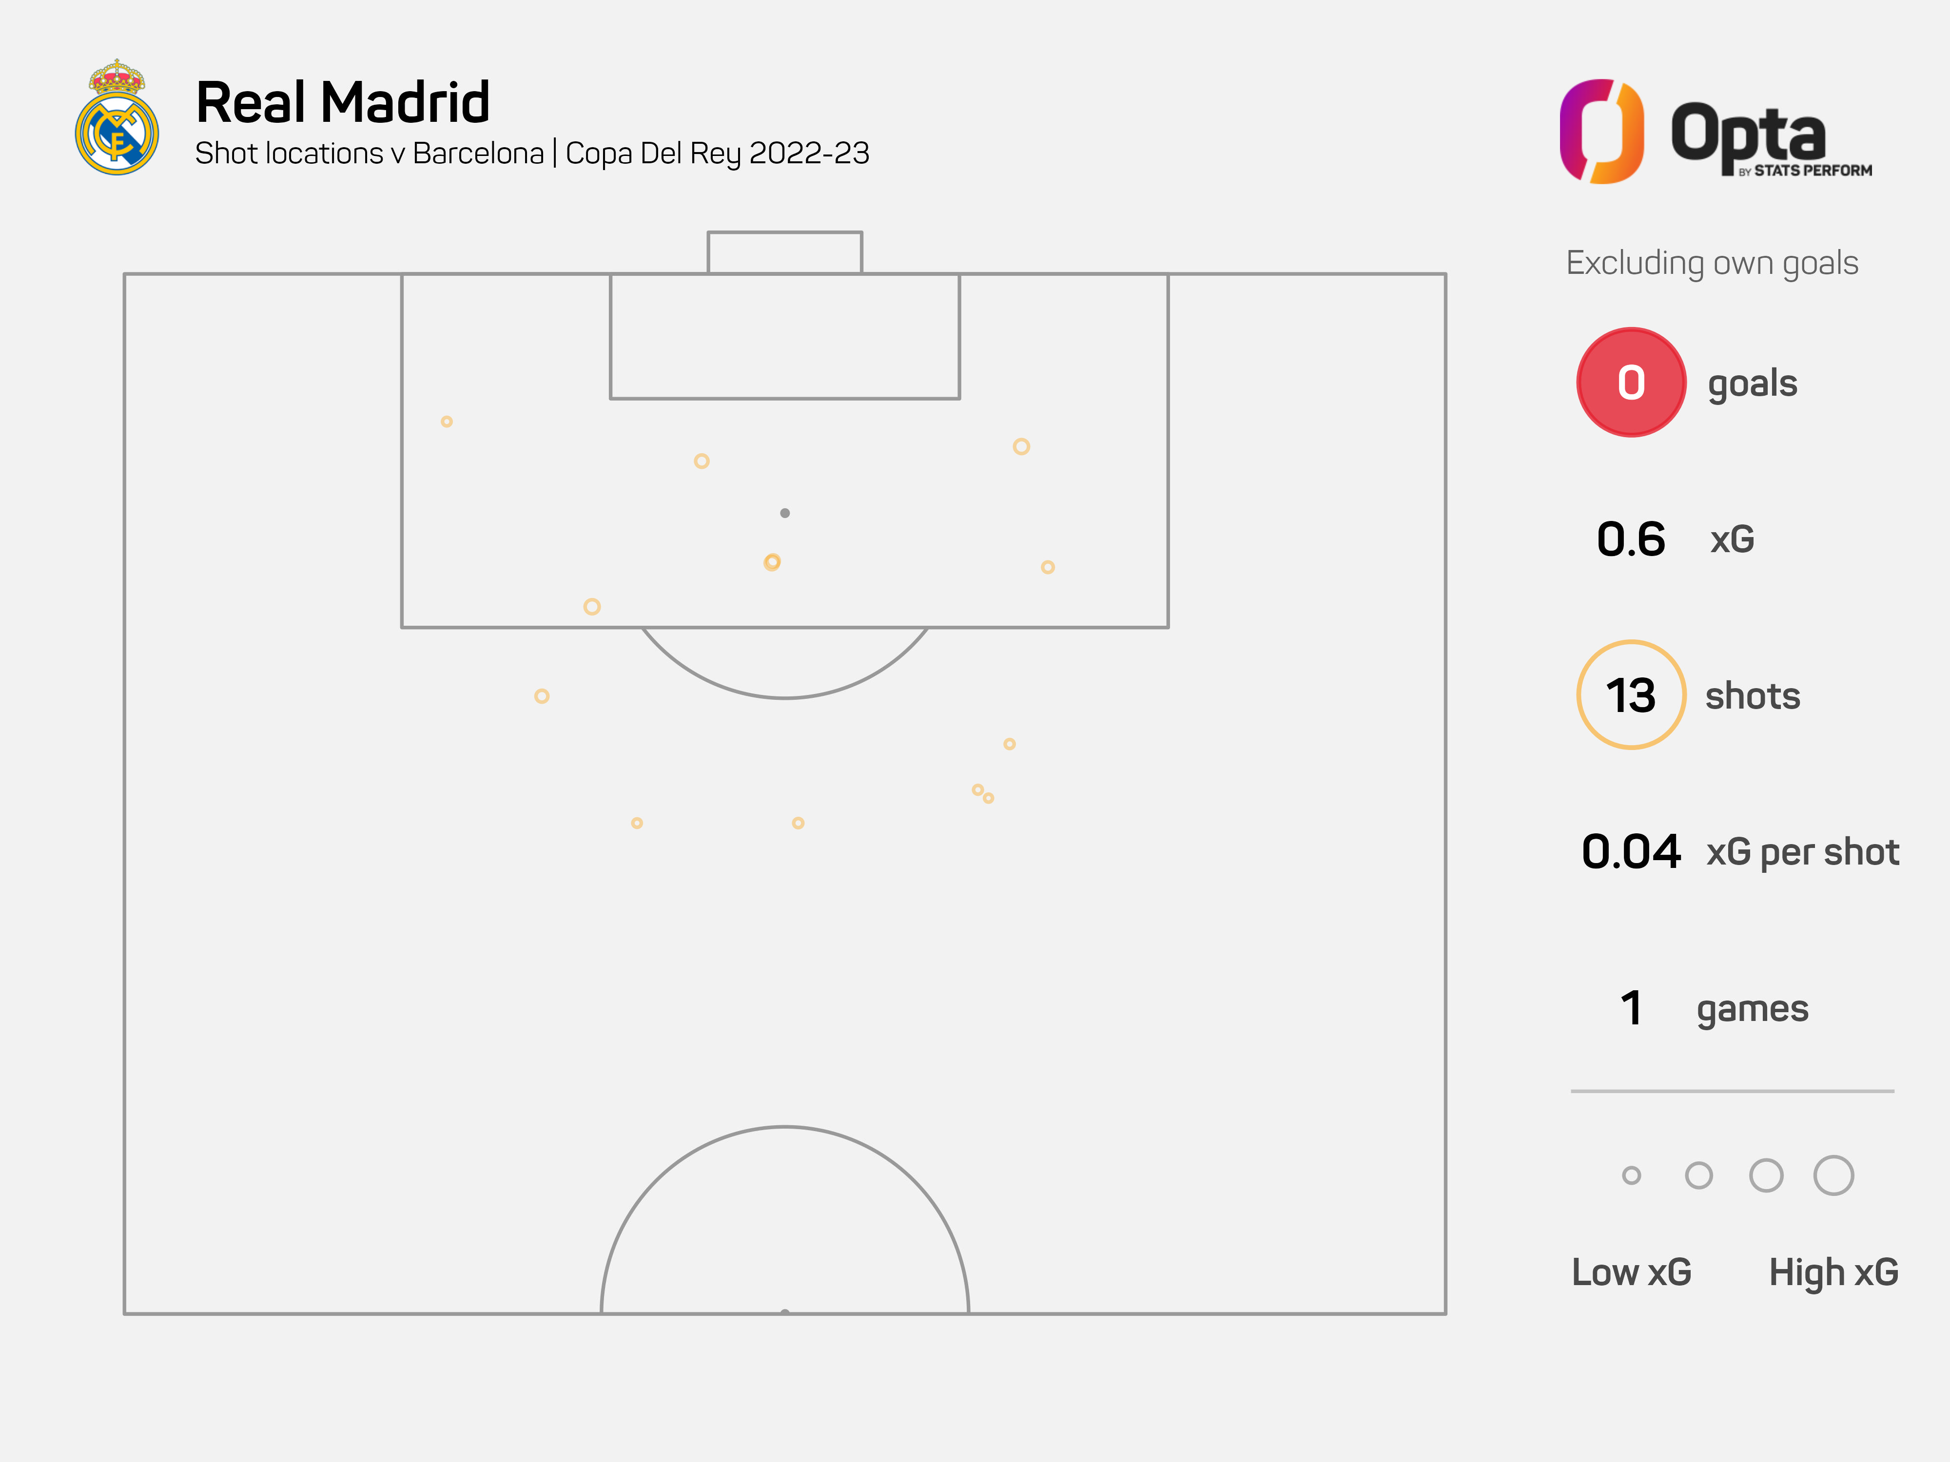Select the largest shot marker right of goal

coord(1021,447)
